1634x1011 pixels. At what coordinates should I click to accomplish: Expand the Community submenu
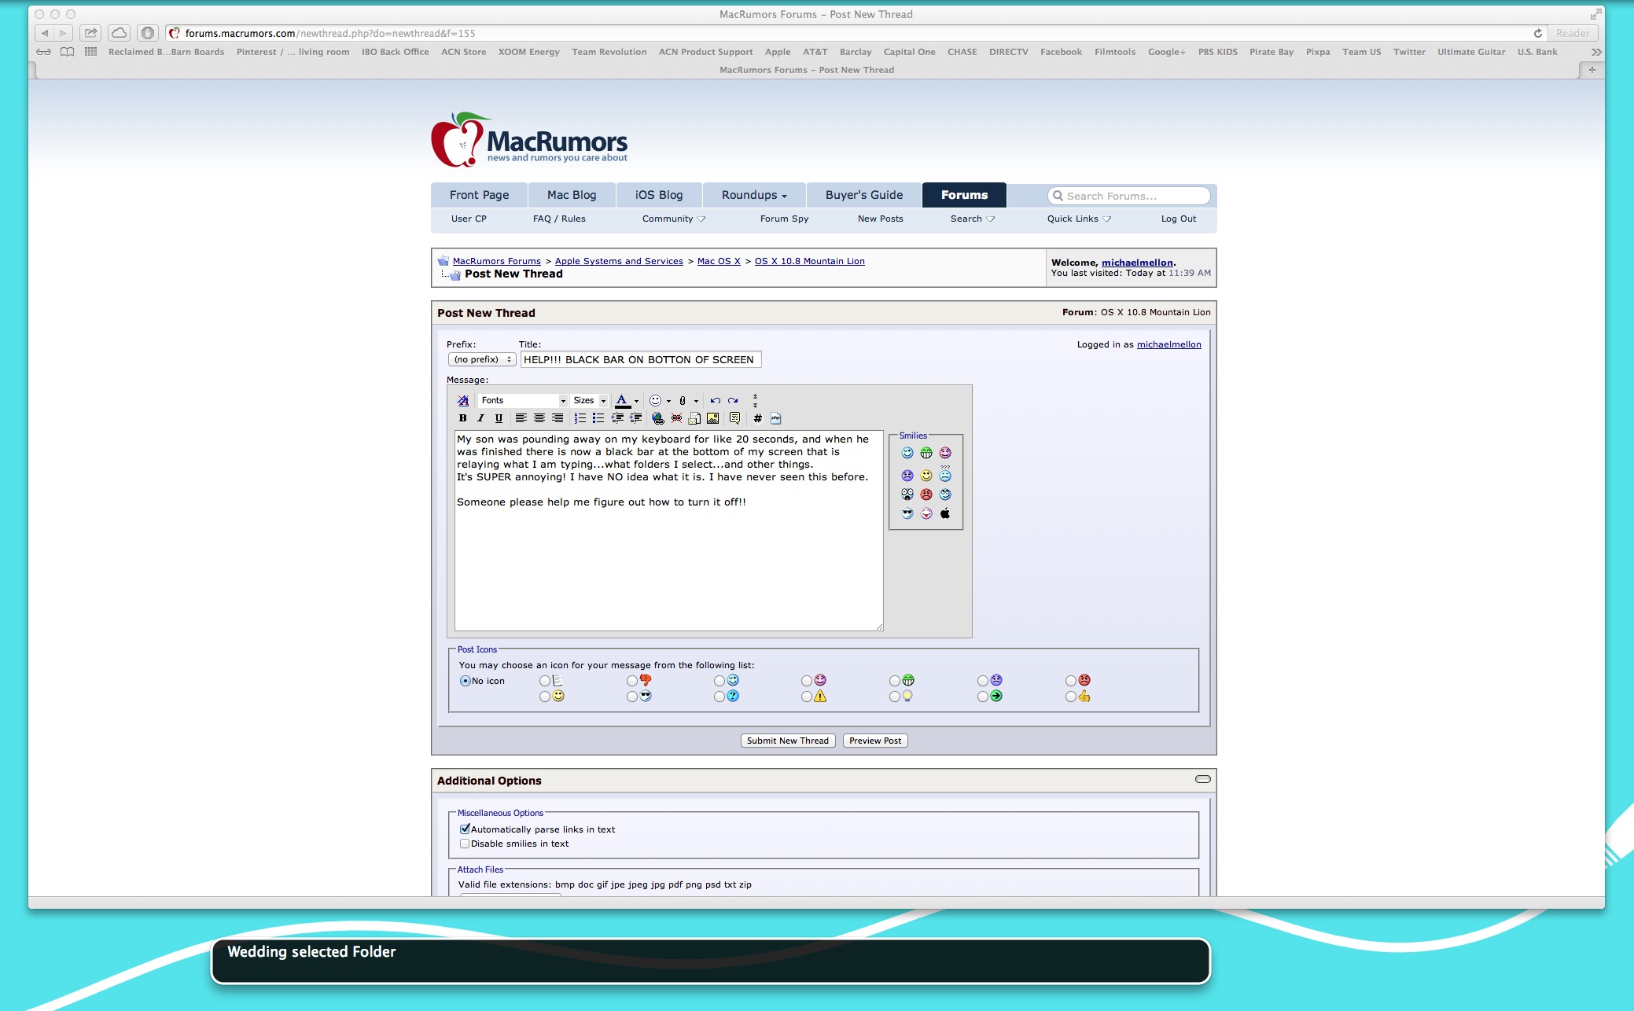tap(674, 219)
